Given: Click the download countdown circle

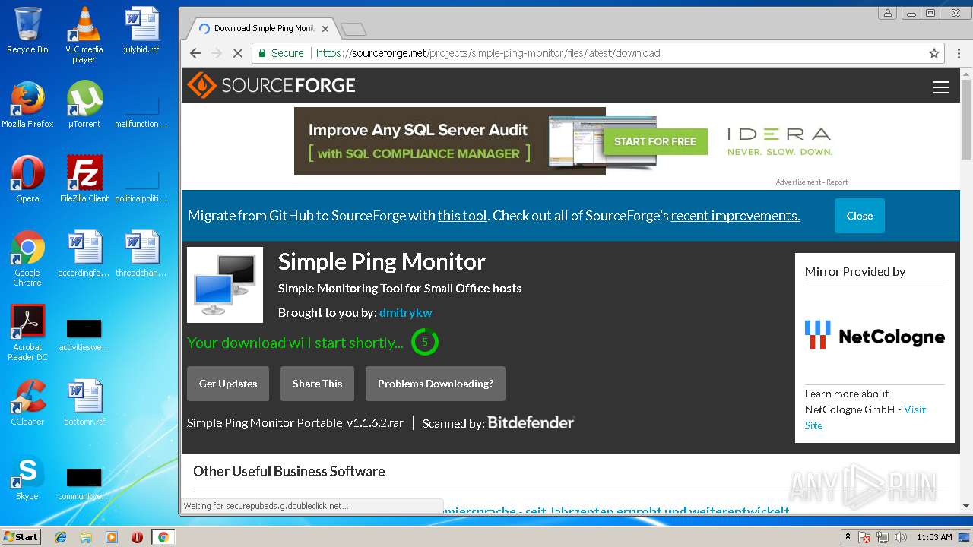Looking at the screenshot, I should [x=425, y=342].
